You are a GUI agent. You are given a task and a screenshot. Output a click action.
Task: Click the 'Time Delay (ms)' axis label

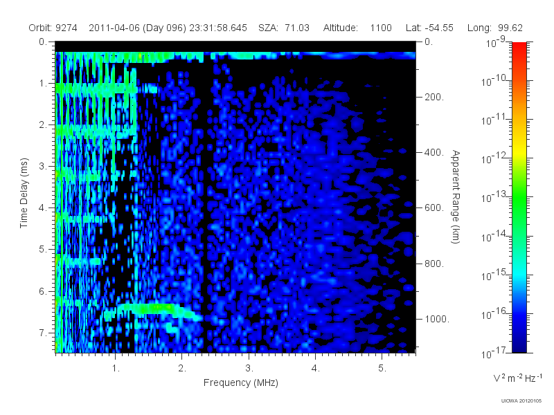24,193
